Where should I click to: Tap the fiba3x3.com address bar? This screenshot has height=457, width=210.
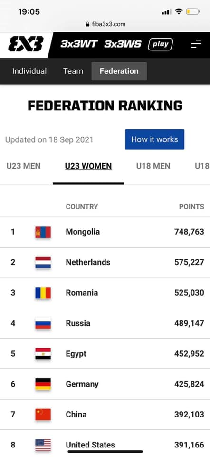coord(105,24)
